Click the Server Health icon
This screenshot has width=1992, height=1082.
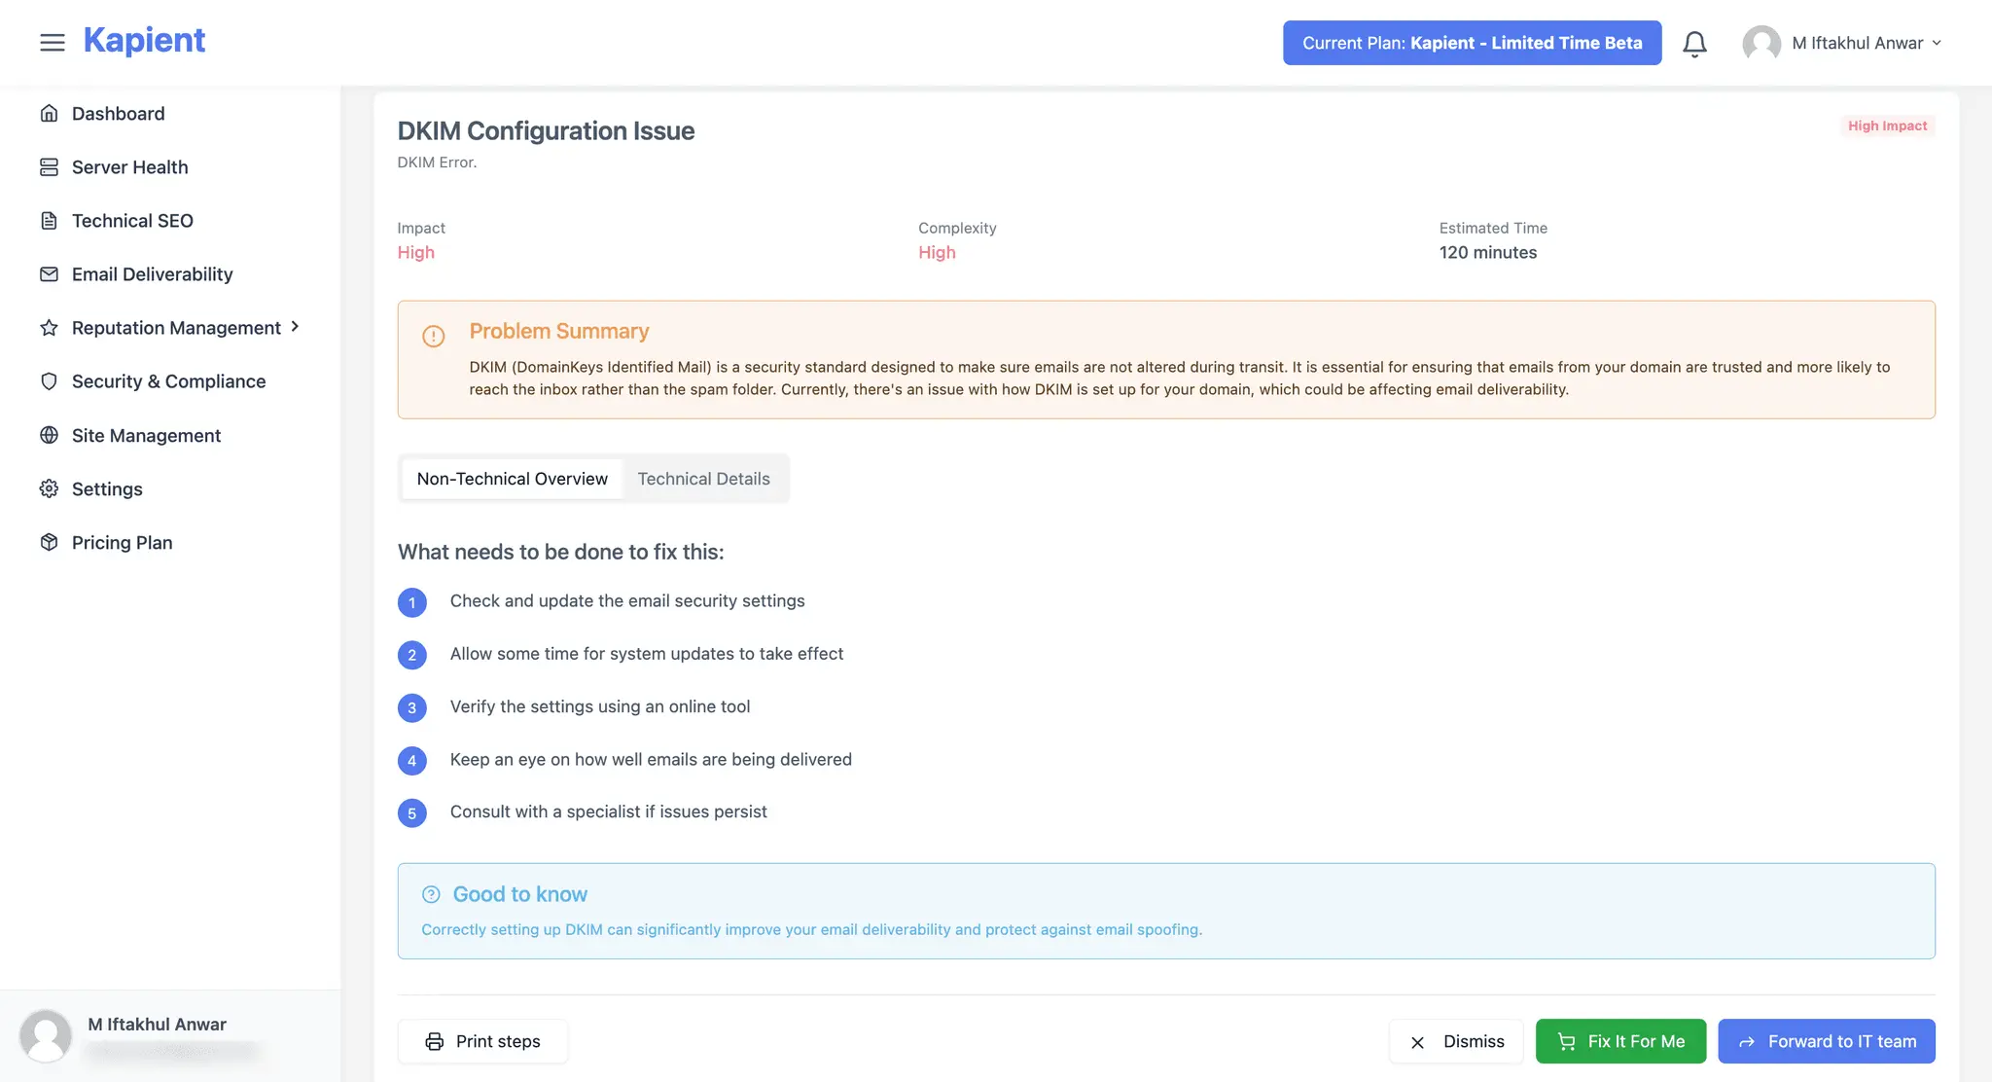49,166
